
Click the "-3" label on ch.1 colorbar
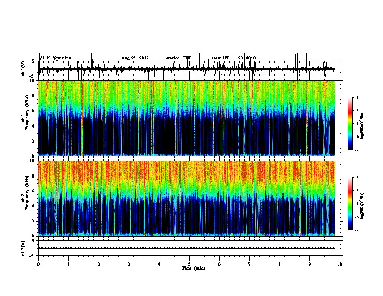[x=356, y=97]
